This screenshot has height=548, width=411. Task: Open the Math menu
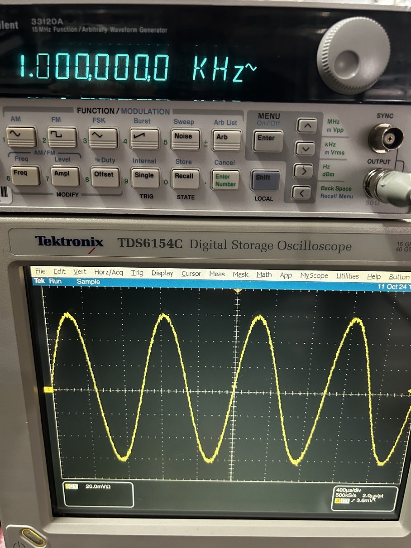tap(264, 274)
